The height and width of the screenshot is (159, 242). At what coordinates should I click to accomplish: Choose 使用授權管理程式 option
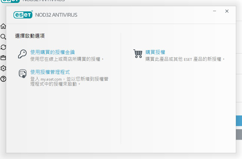coord(50,72)
